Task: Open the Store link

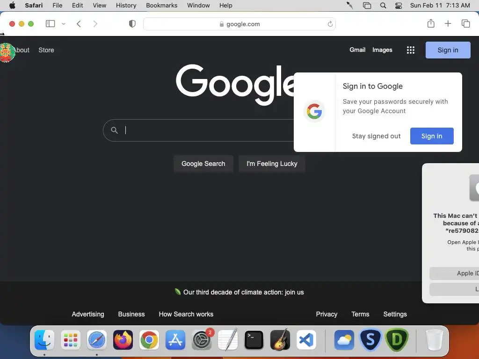Action: point(46,50)
